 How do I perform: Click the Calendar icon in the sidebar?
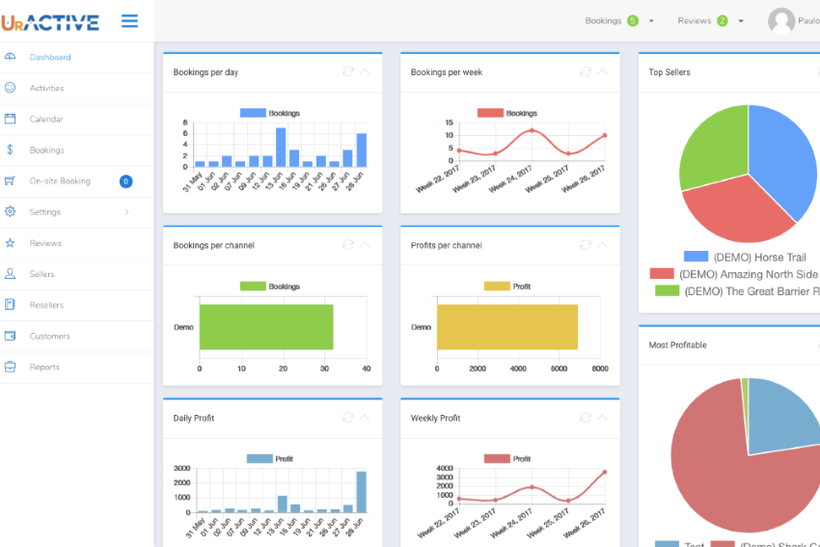pyautogui.click(x=10, y=119)
